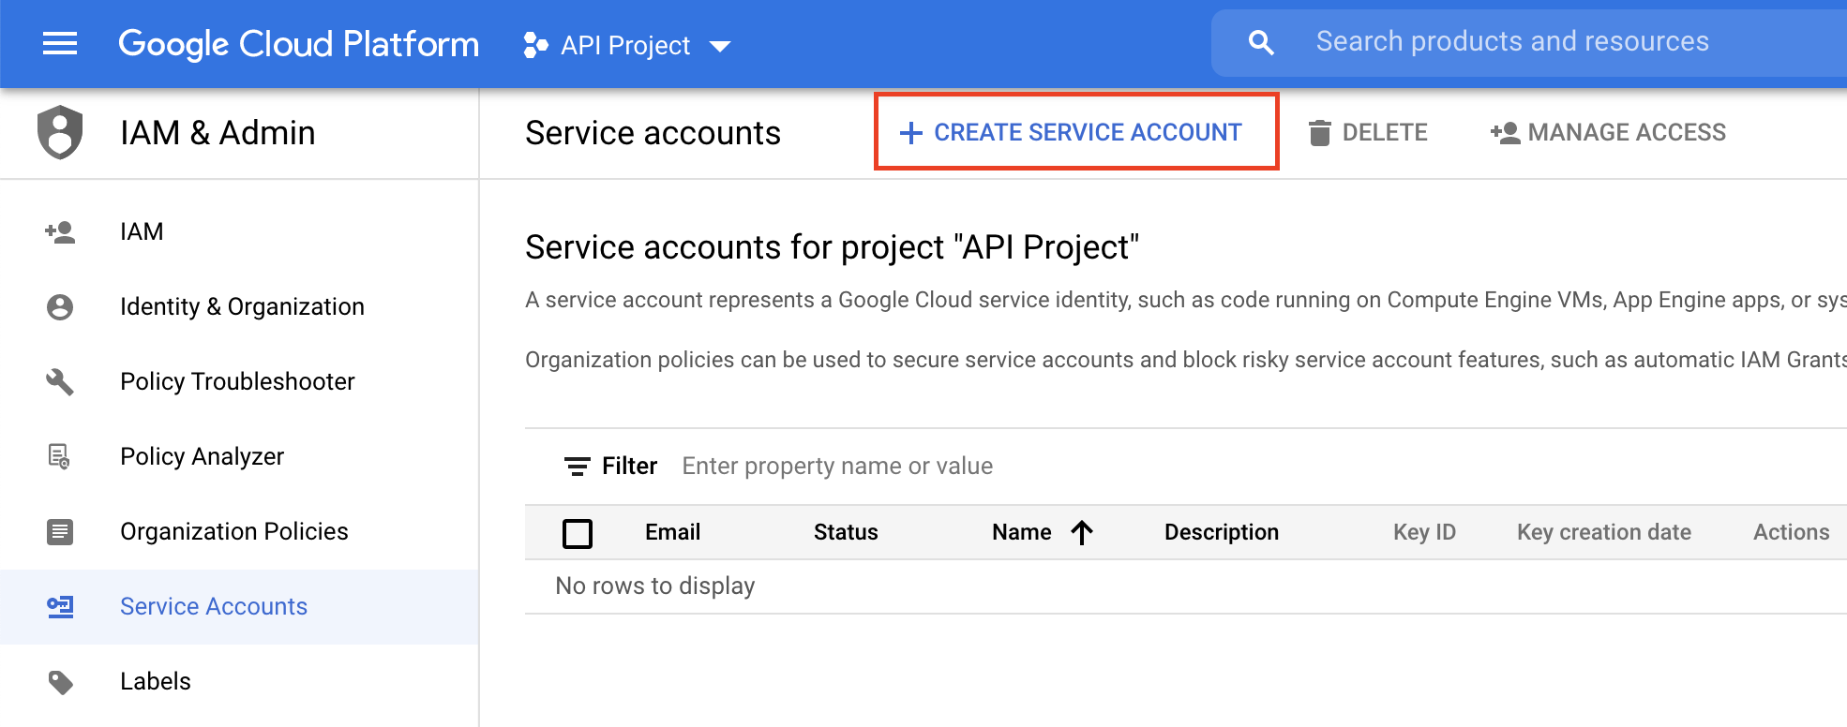This screenshot has width=1847, height=727.
Task: Open the API Project selector dropdown arrow
Action: pyautogui.click(x=720, y=46)
